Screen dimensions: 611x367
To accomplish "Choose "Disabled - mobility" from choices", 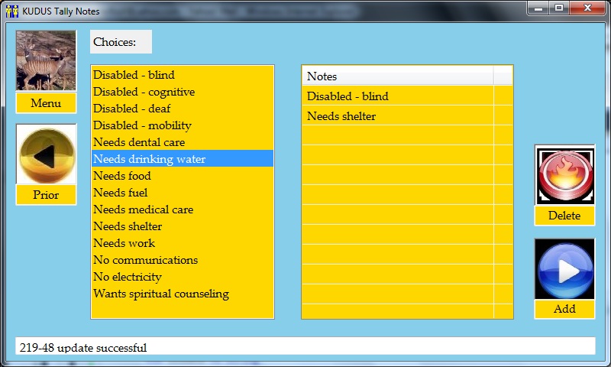I will pyautogui.click(x=142, y=125).
